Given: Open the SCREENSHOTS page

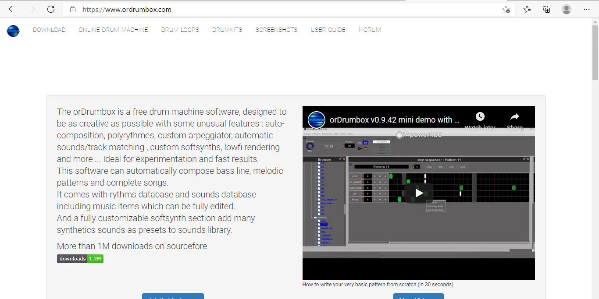Looking at the screenshot, I should [x=276, y=30].
